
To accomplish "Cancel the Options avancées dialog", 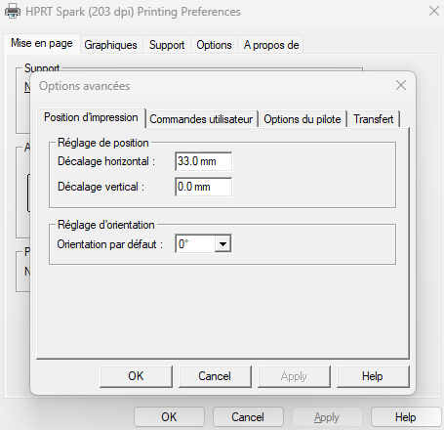I will (x=215, y=376).
